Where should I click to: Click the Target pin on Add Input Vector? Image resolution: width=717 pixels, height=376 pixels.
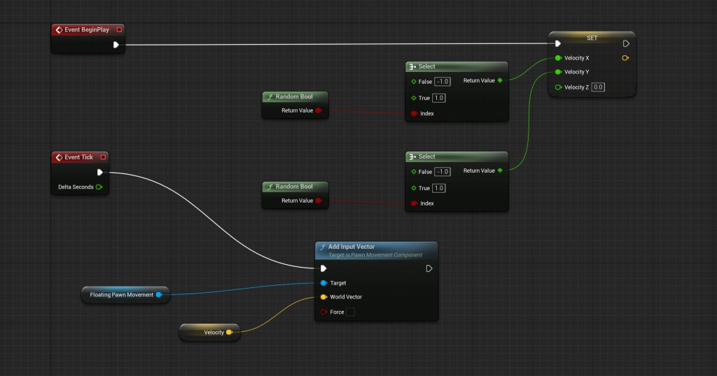(323, 283)
